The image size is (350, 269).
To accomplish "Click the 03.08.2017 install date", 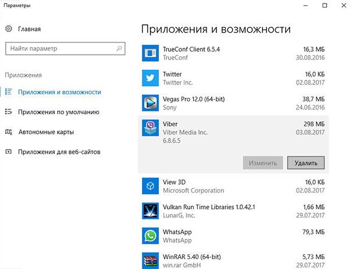I will [x=310, y=132].
